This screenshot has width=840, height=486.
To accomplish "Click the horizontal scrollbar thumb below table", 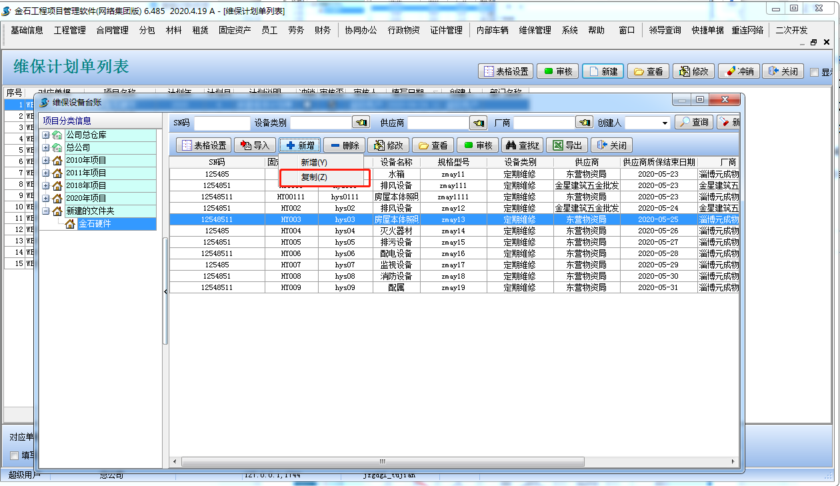I will coord(383,461).
